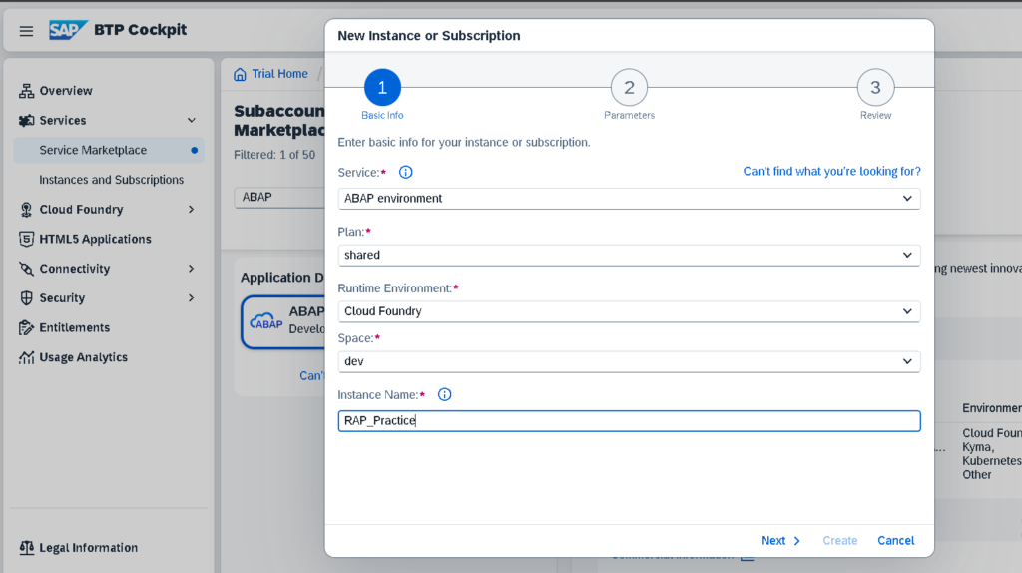Click the Next button in dialog
Viewport: 1022px width, 573px height.
click(780, 540)
